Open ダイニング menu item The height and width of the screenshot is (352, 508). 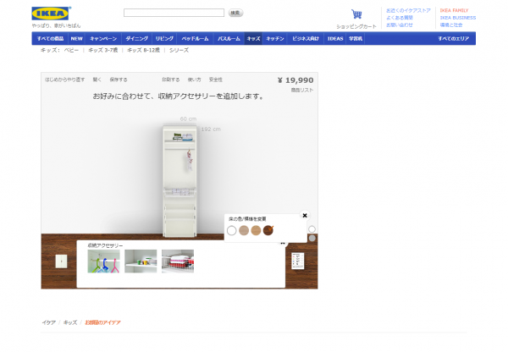tap(136, 39)
